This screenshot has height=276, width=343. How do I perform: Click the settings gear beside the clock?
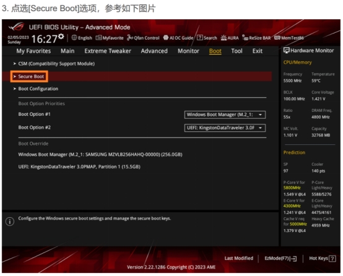(x=61, y=37)
